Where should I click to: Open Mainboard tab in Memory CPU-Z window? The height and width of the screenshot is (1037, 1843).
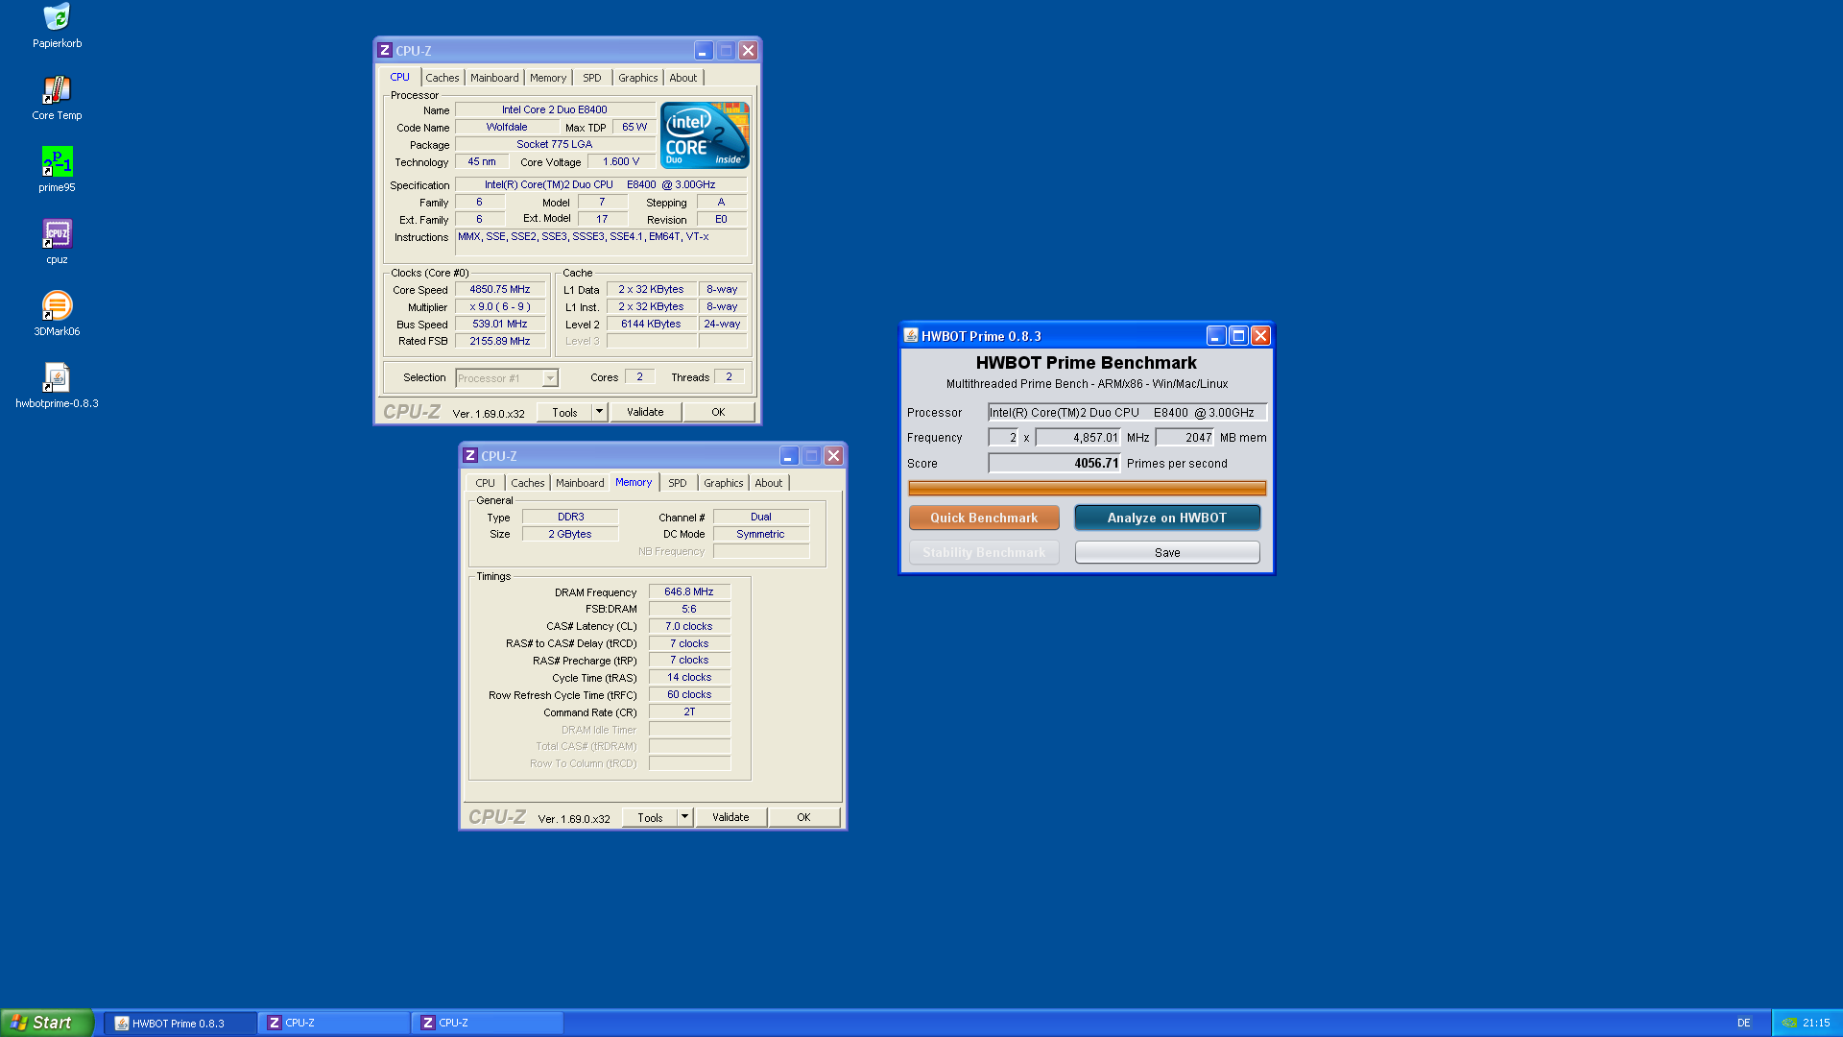coord(580,483)
